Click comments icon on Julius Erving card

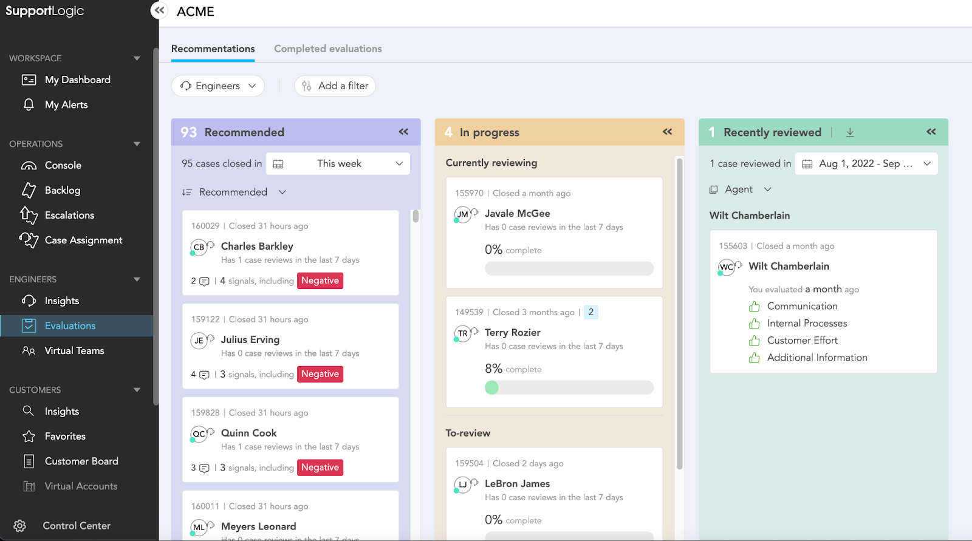[205, 375]
